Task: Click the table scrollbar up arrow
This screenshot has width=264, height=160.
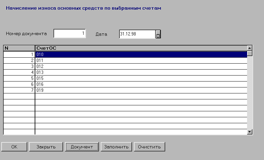Action: [x=249, y=48]
